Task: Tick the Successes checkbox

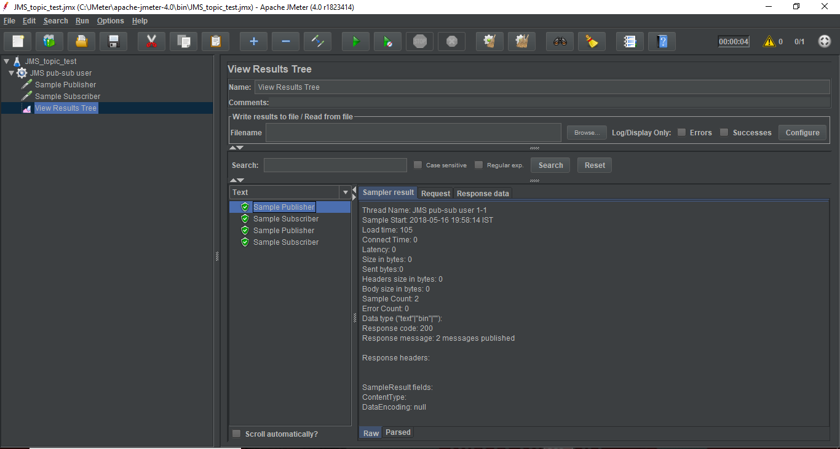Action: pos(724,132)
